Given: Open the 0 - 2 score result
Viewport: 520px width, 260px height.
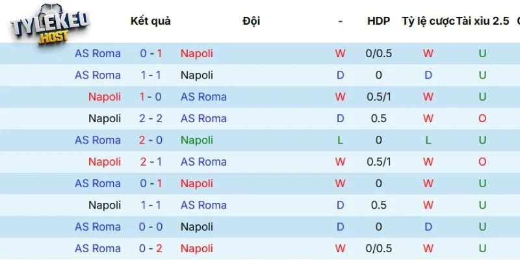Looking at the screenshot, I should pos(151,248).
